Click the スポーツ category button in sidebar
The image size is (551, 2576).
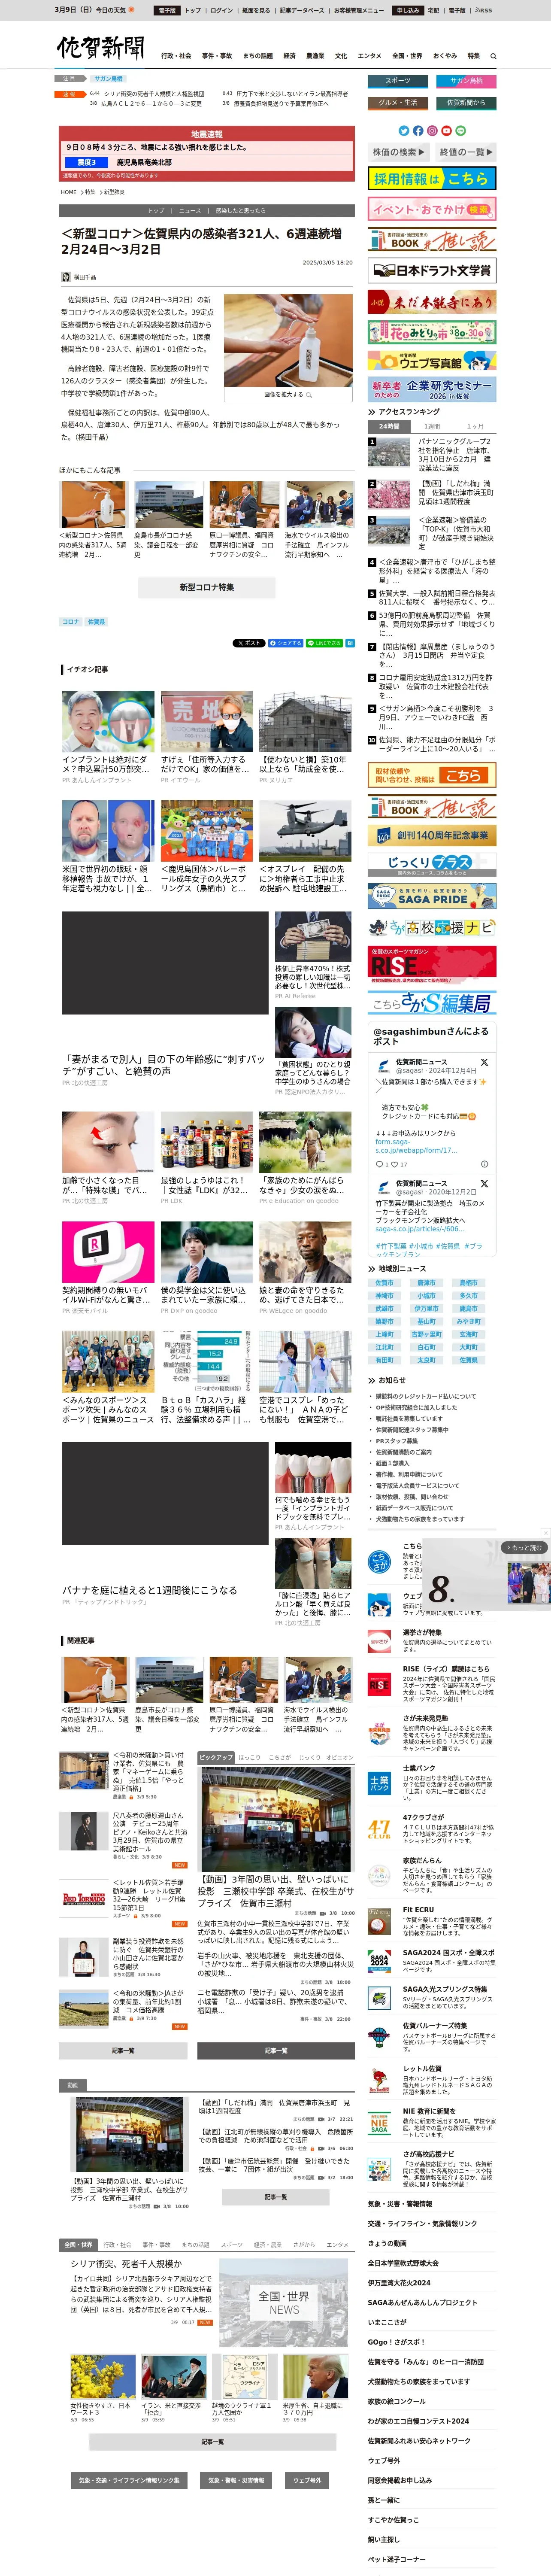tap(397, 81)
